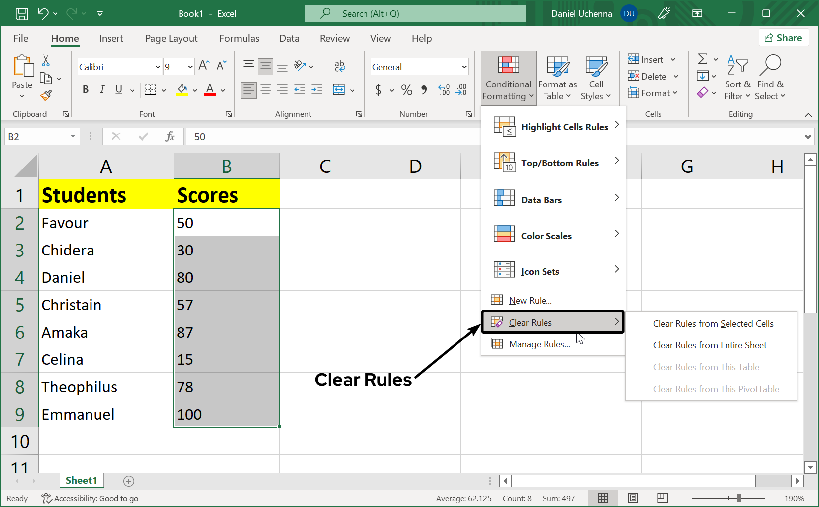Open the Icon Sets submenu
This screenshot has width=819, height=507.
point(540,271)
